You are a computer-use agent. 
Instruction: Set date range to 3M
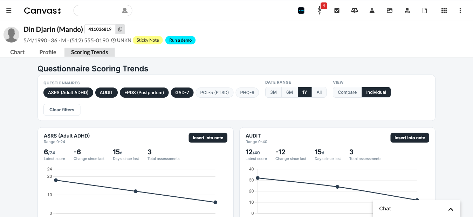pyautogui.click(x=274, y=92)
